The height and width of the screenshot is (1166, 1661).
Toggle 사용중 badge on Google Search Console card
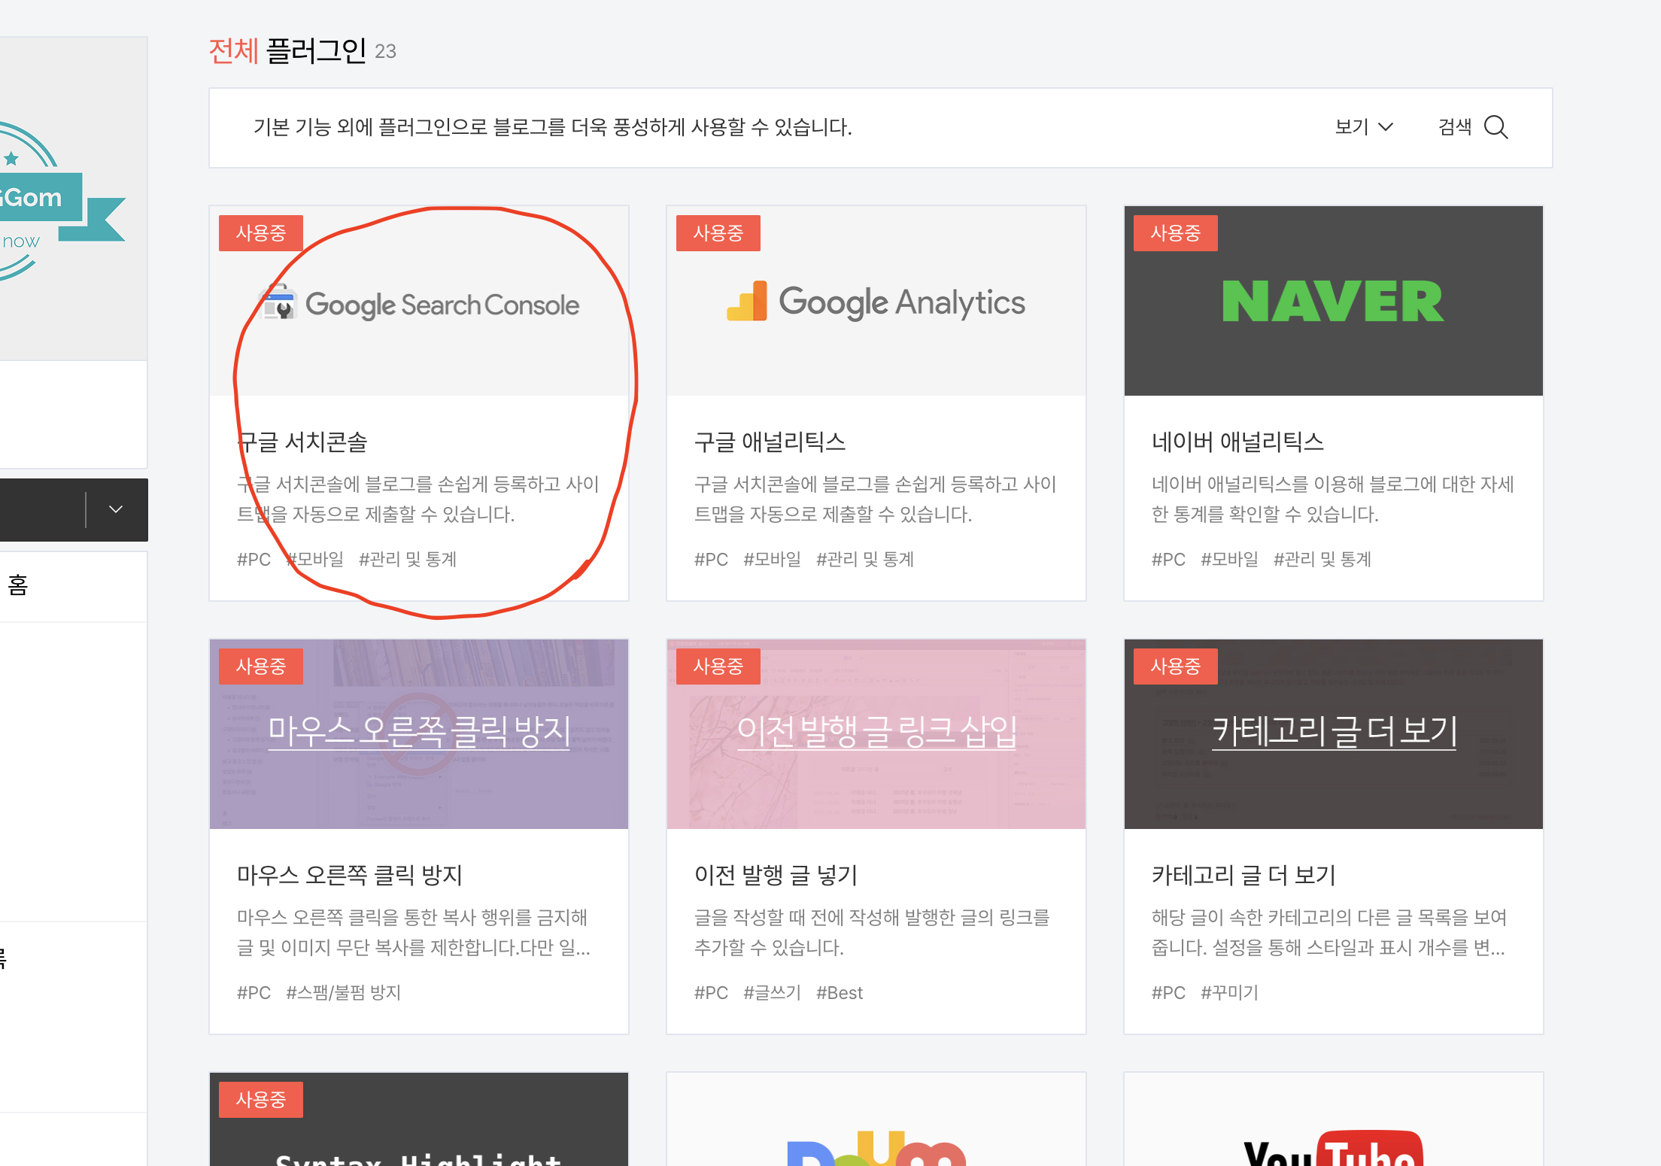click(x=260, y=233)
